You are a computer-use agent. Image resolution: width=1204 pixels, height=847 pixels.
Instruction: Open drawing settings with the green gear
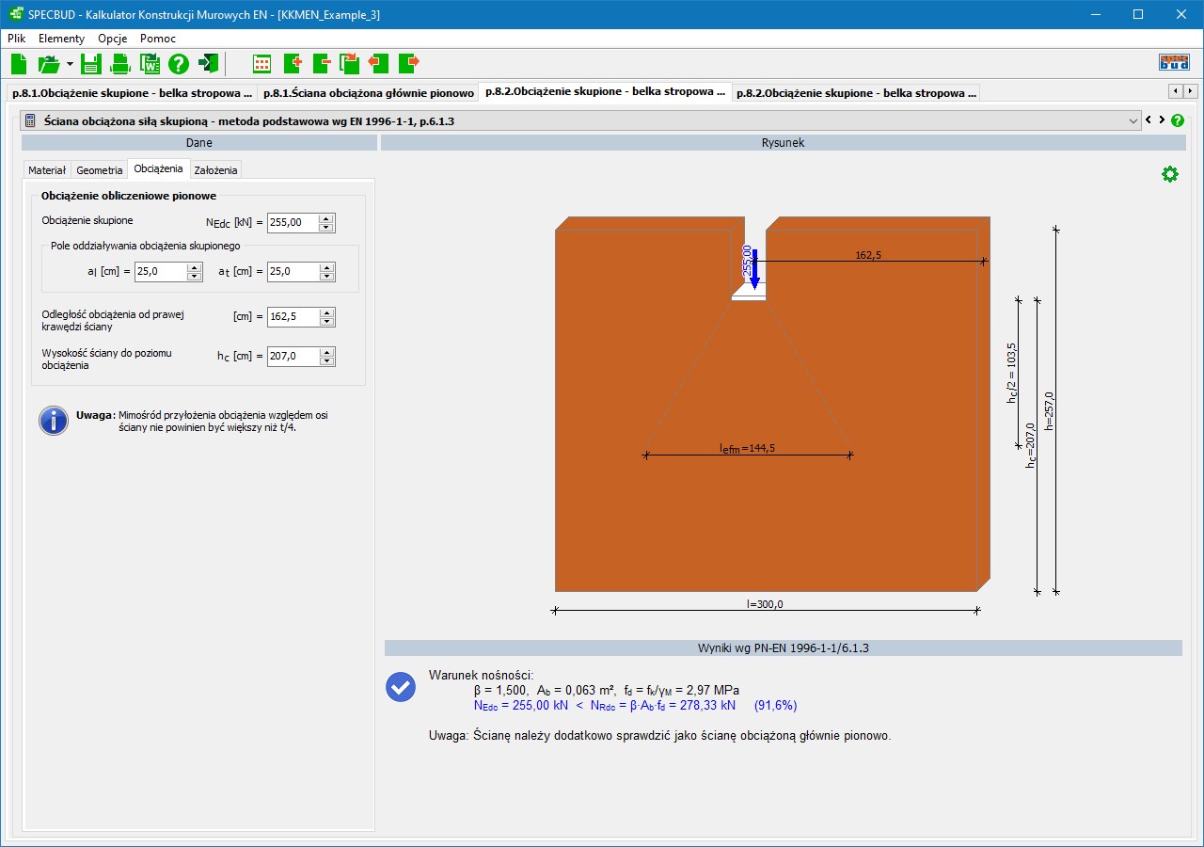pyautogui.click(x=1169, y=174)
